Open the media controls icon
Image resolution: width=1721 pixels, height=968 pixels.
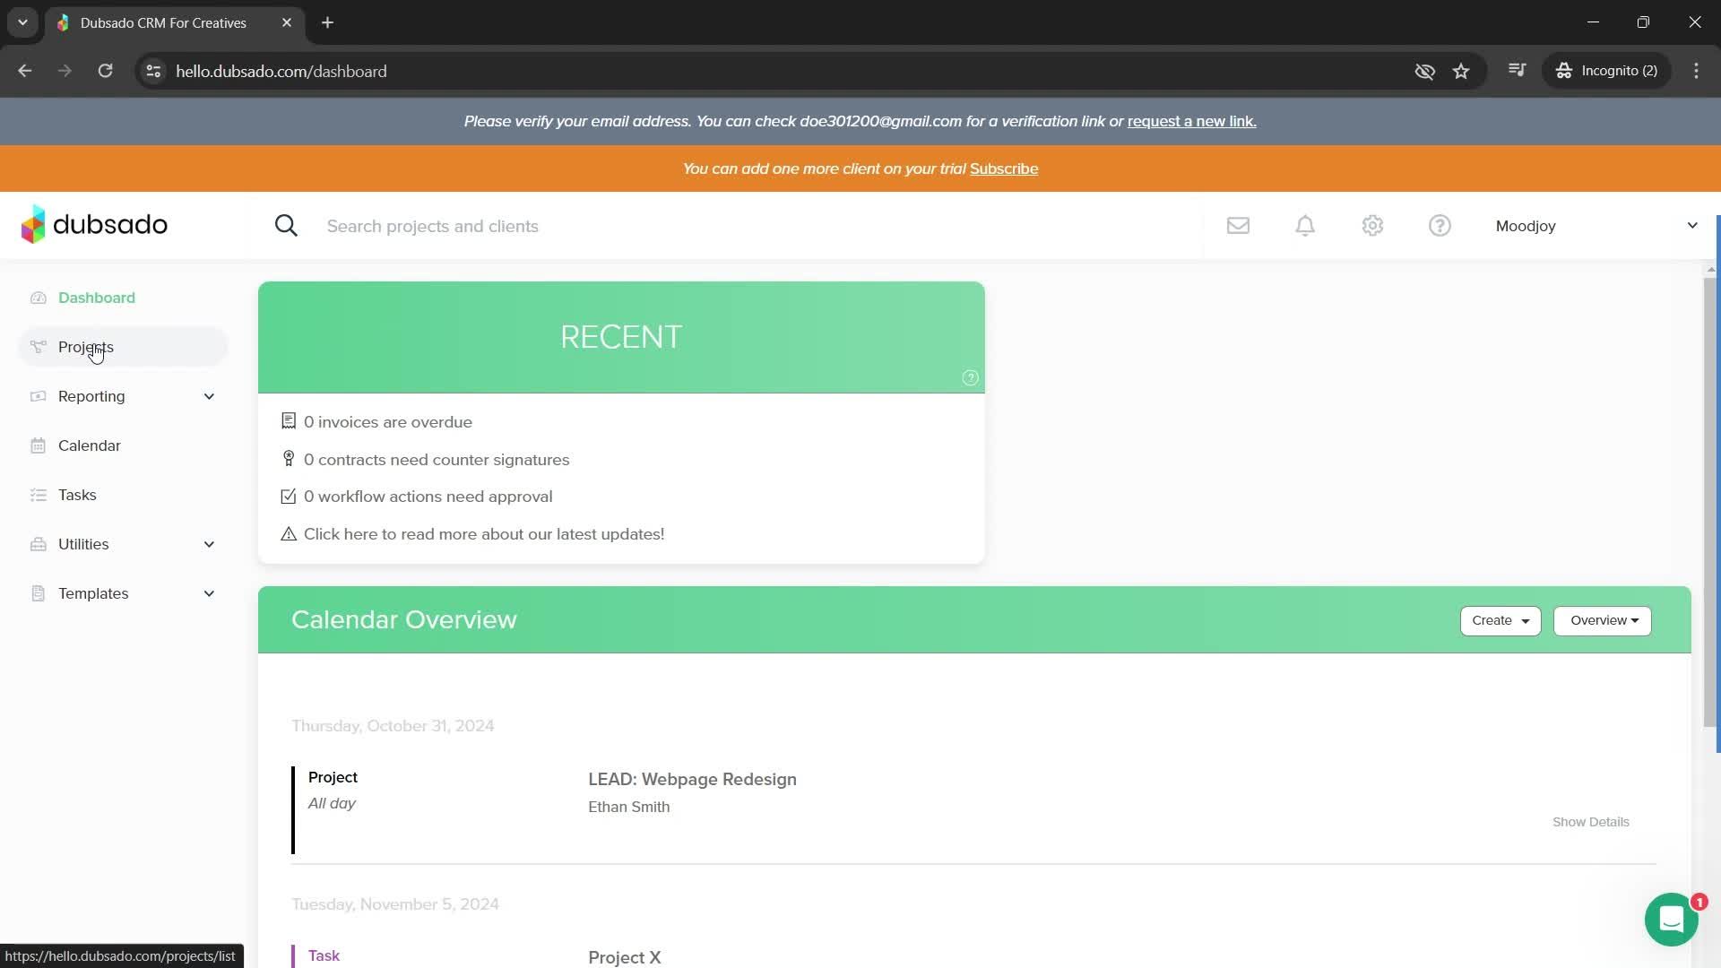click(x=1517, y=71)
